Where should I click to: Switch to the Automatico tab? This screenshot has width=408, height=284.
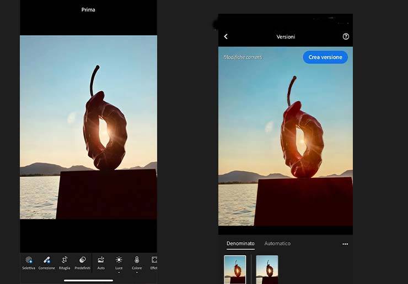tap(277, 243)
